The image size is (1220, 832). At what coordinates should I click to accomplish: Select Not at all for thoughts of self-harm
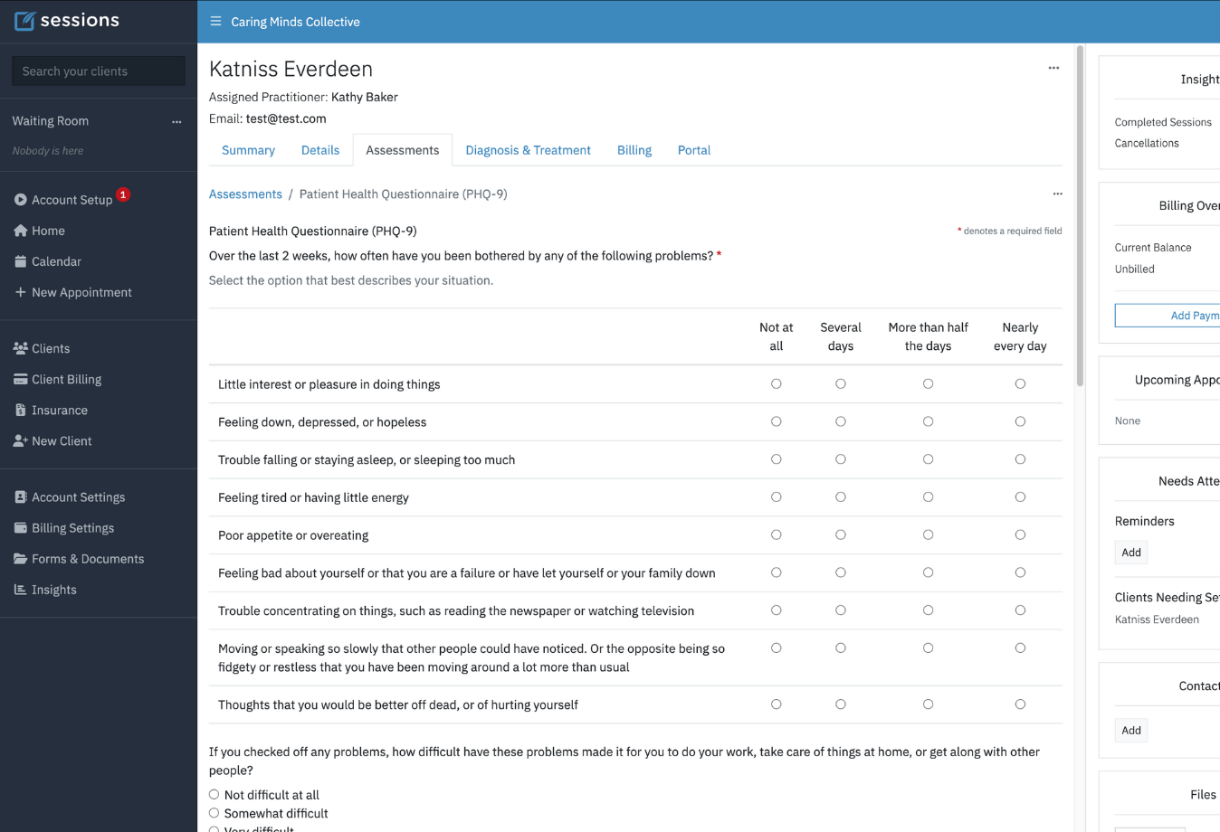(776, 704)
